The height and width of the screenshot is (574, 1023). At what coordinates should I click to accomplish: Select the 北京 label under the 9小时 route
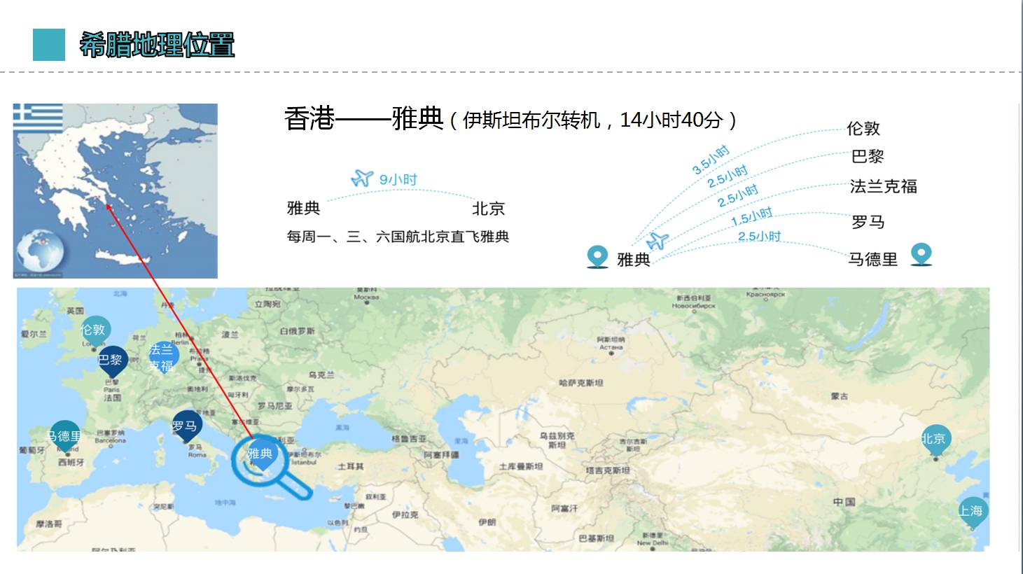(488, 209)
